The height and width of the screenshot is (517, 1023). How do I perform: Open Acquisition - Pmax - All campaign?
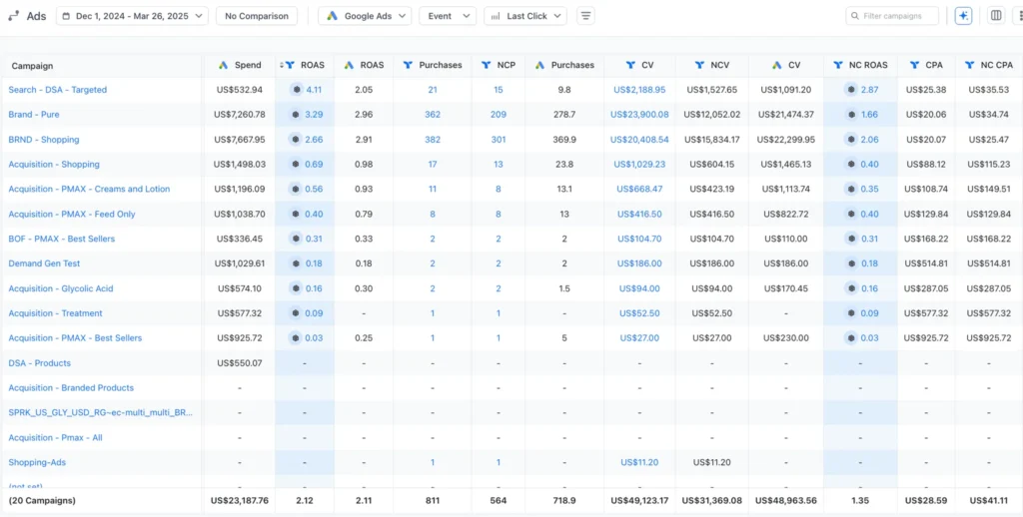[56, 437]
